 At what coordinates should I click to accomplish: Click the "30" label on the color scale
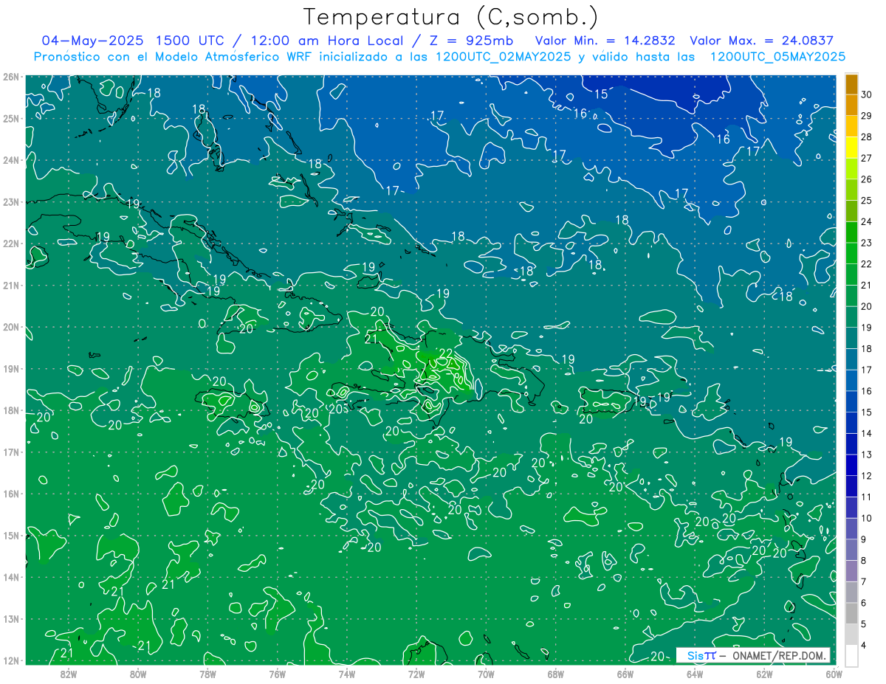pyautogui.click(x=867, y=94)
